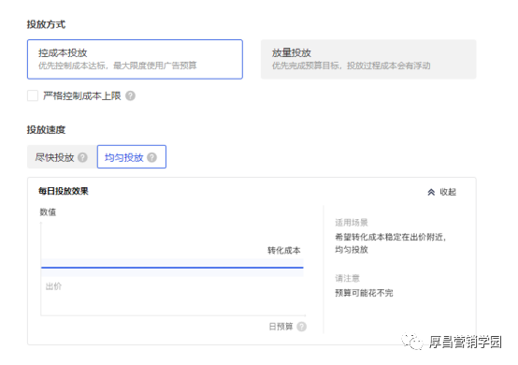518x365 pixels.
Task: Click help icon next to 尽快投放
Action: click(82, 157)
